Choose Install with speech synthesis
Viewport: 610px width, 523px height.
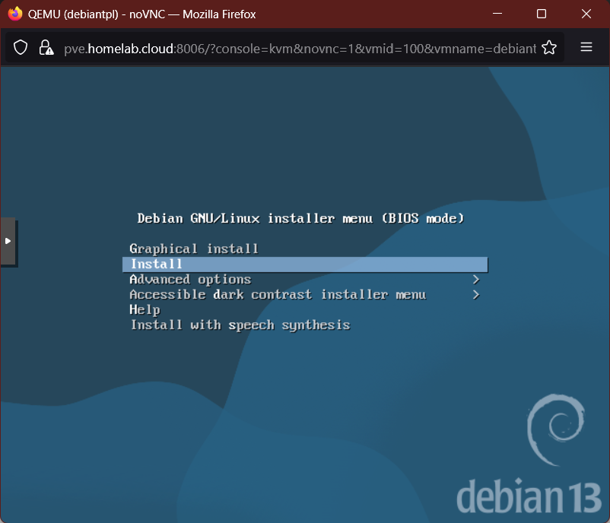pyautogui.click(x=240, y=325)
